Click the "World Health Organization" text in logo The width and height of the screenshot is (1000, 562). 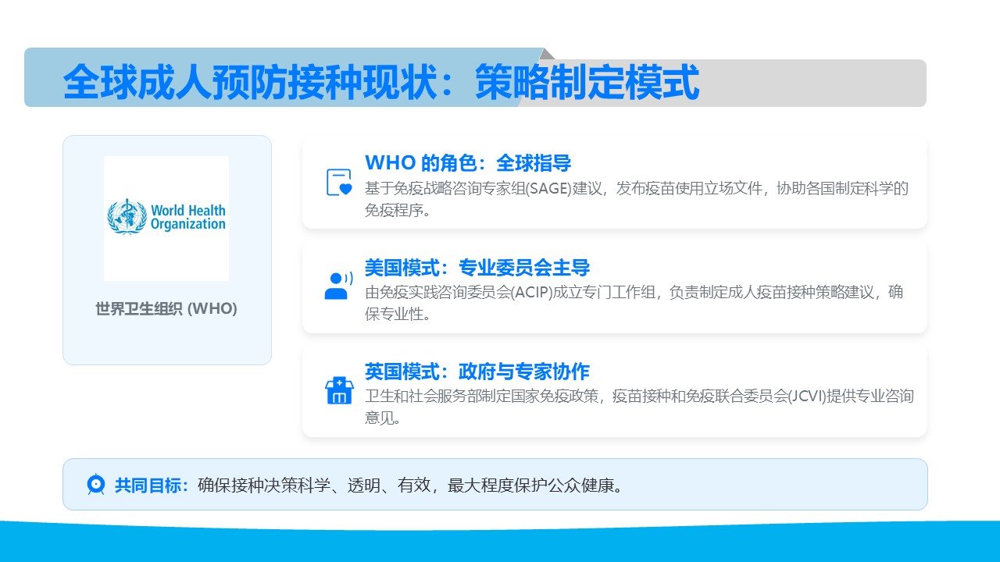pyautogui.click(x=187, y=218)
